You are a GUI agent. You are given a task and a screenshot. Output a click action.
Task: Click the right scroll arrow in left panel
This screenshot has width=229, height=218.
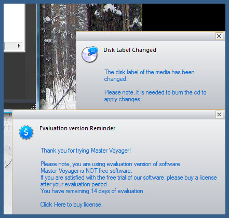[x=19, y=46]
